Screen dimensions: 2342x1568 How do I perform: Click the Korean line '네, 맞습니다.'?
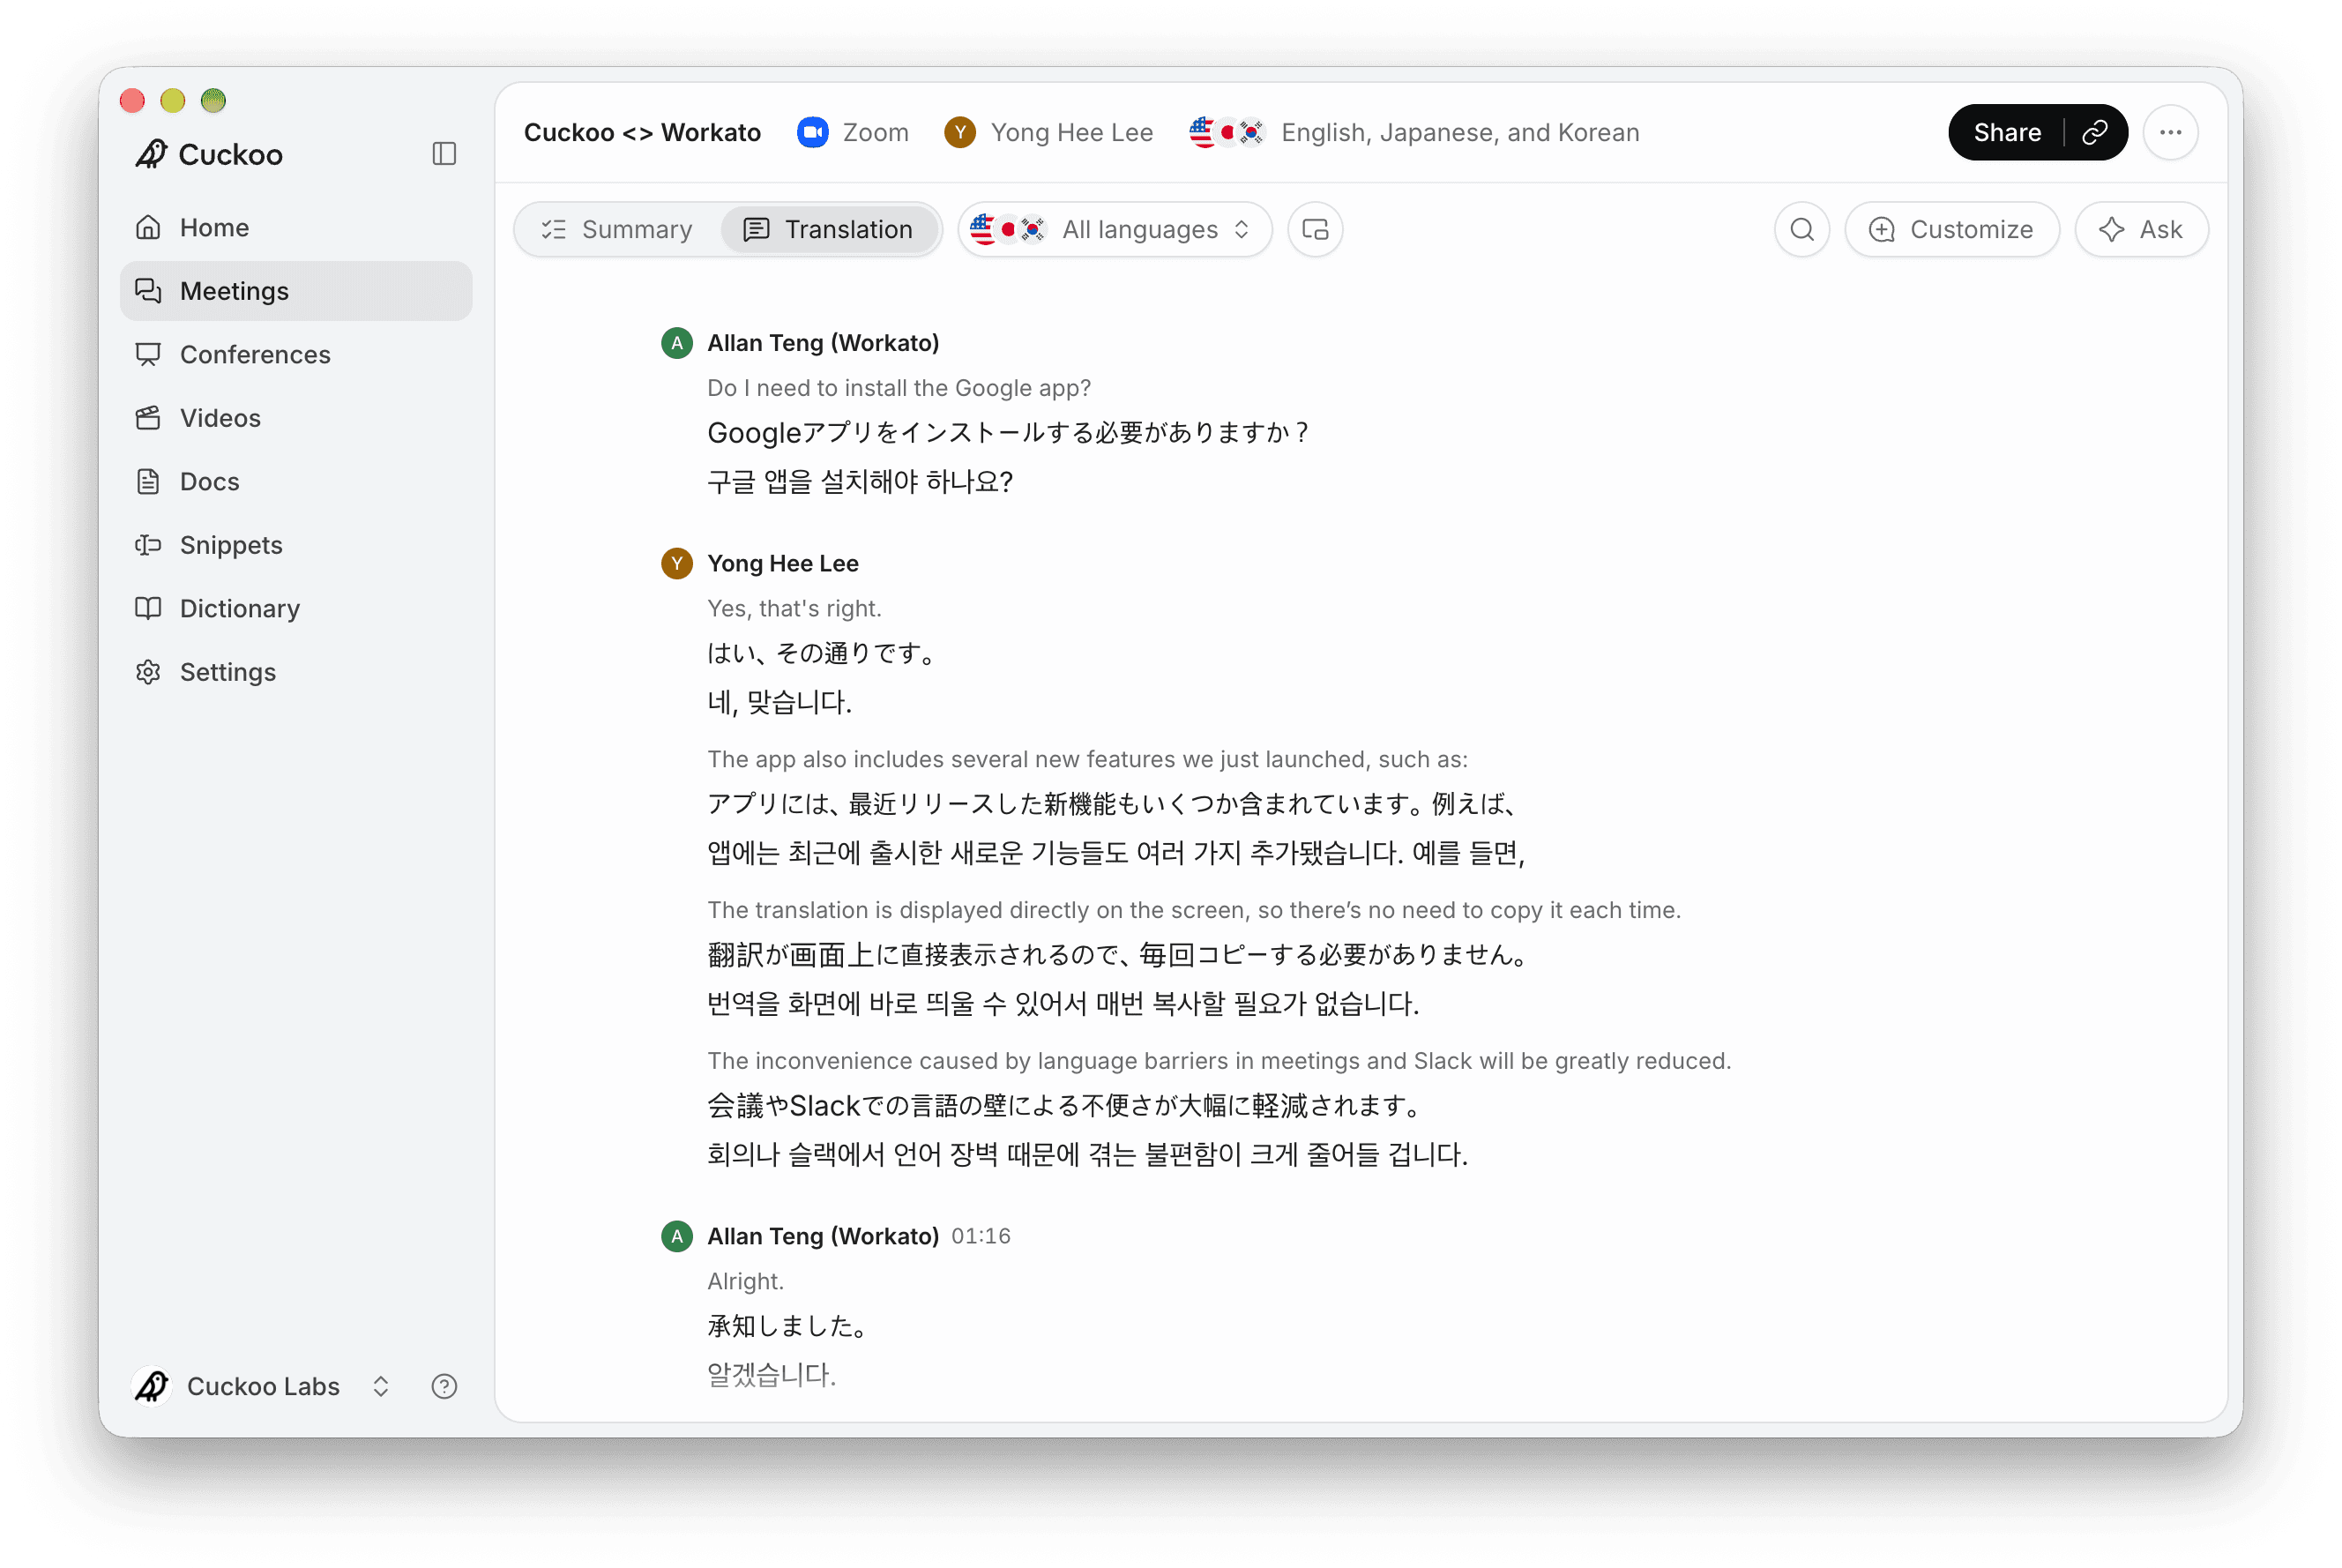click(x=779, y=702)
